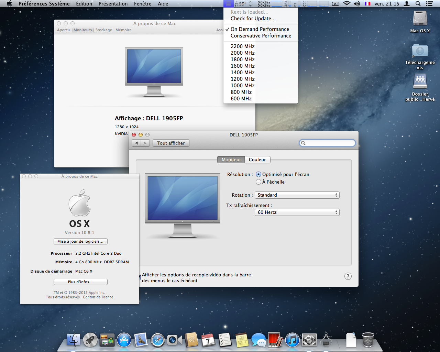Open the Trash in the dock
Screen dimensions: 440x352
(x=368, y=340)
